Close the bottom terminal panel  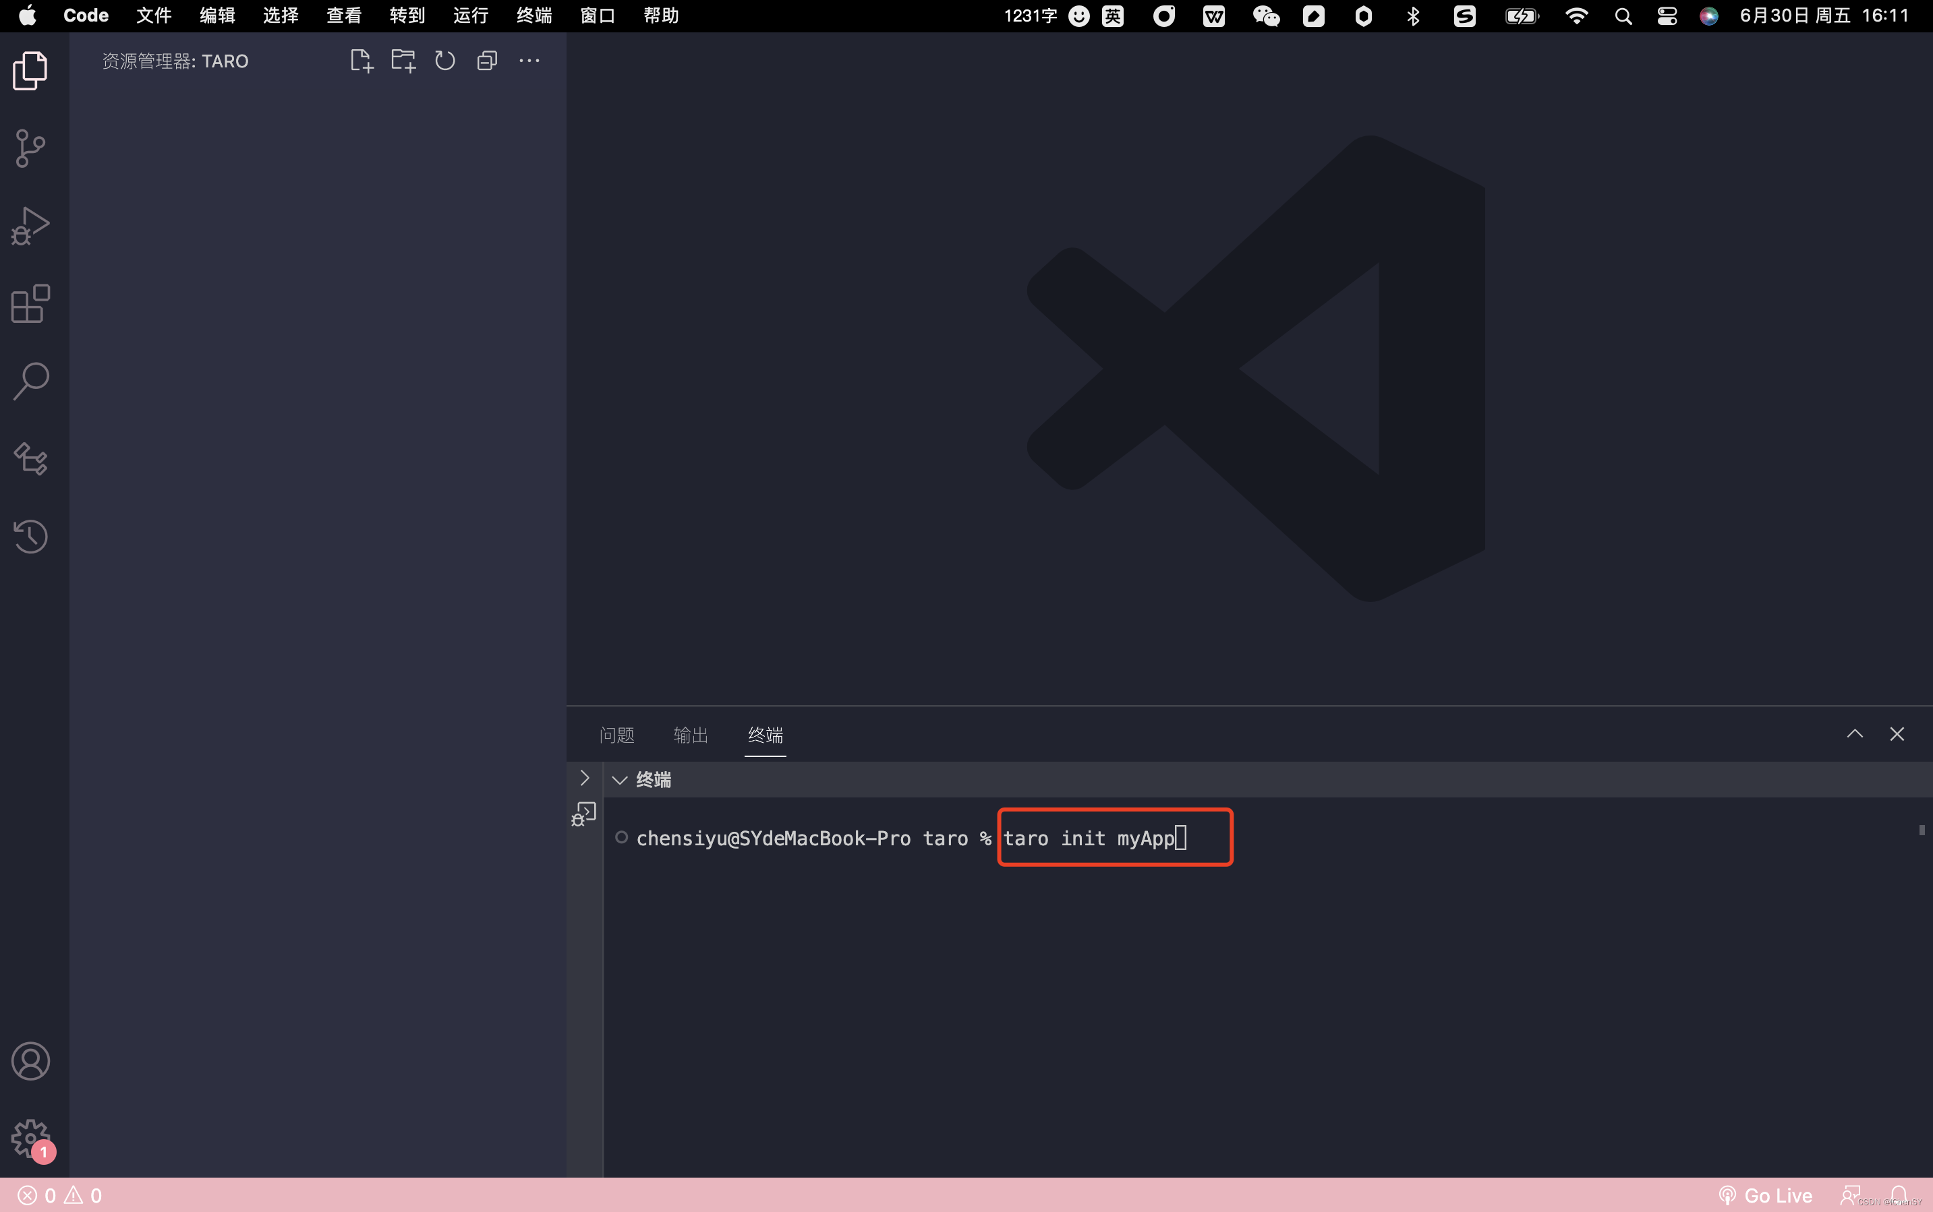click(x=1897, y=734)
